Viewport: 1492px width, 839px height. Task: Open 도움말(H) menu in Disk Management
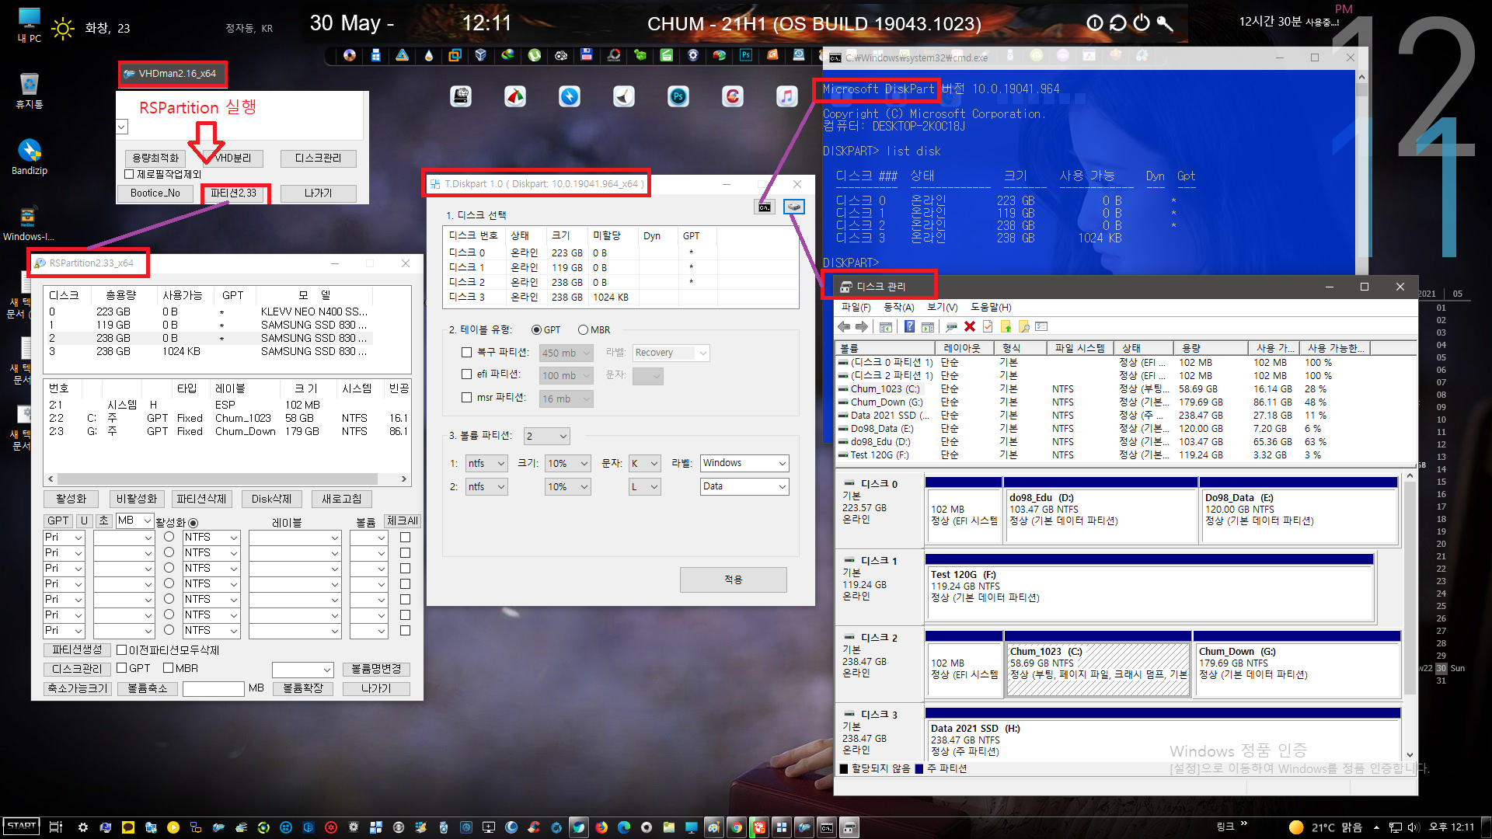tap(992, 308)
